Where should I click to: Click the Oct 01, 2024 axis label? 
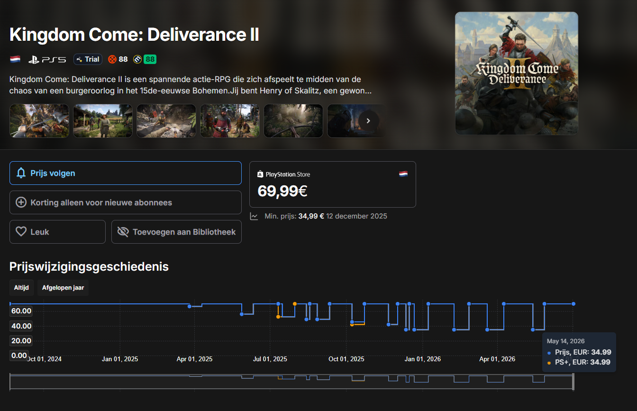[44, 359]
